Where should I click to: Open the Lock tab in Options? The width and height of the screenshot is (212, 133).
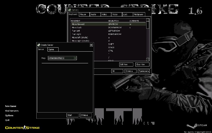[x=127, y=14]
